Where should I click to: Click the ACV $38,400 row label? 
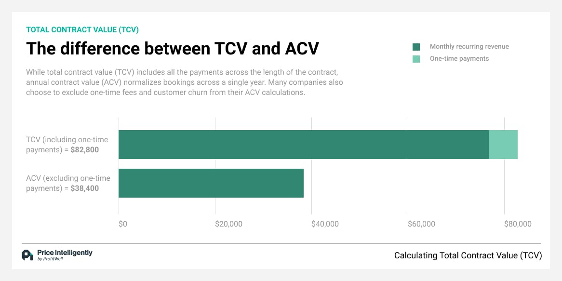click(x=68, y=184)
